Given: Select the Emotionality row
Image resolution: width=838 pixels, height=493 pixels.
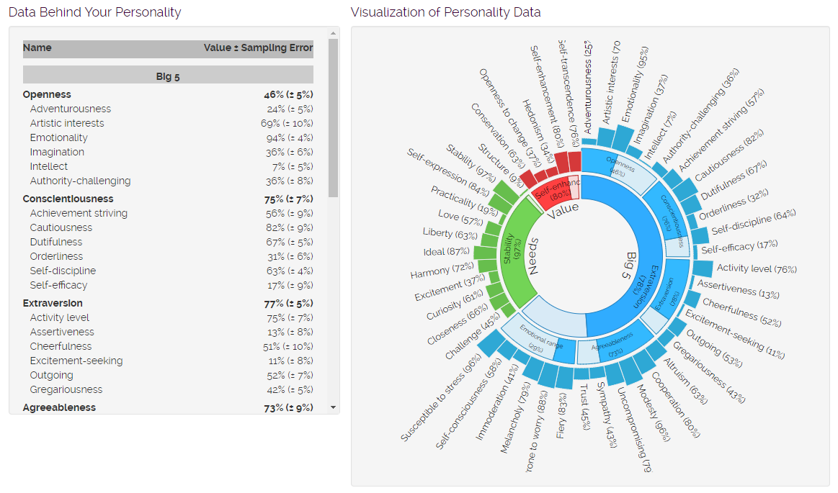Looking at the screenshot, I should coord(168,137).
